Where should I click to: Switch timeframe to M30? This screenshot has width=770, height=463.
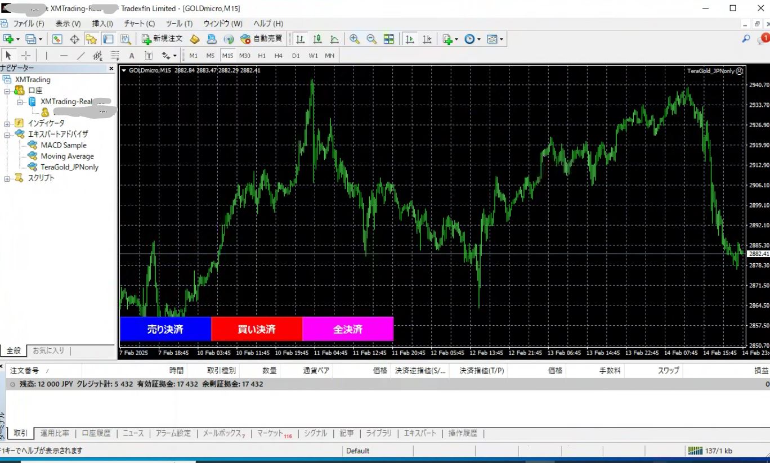[245, 56]
